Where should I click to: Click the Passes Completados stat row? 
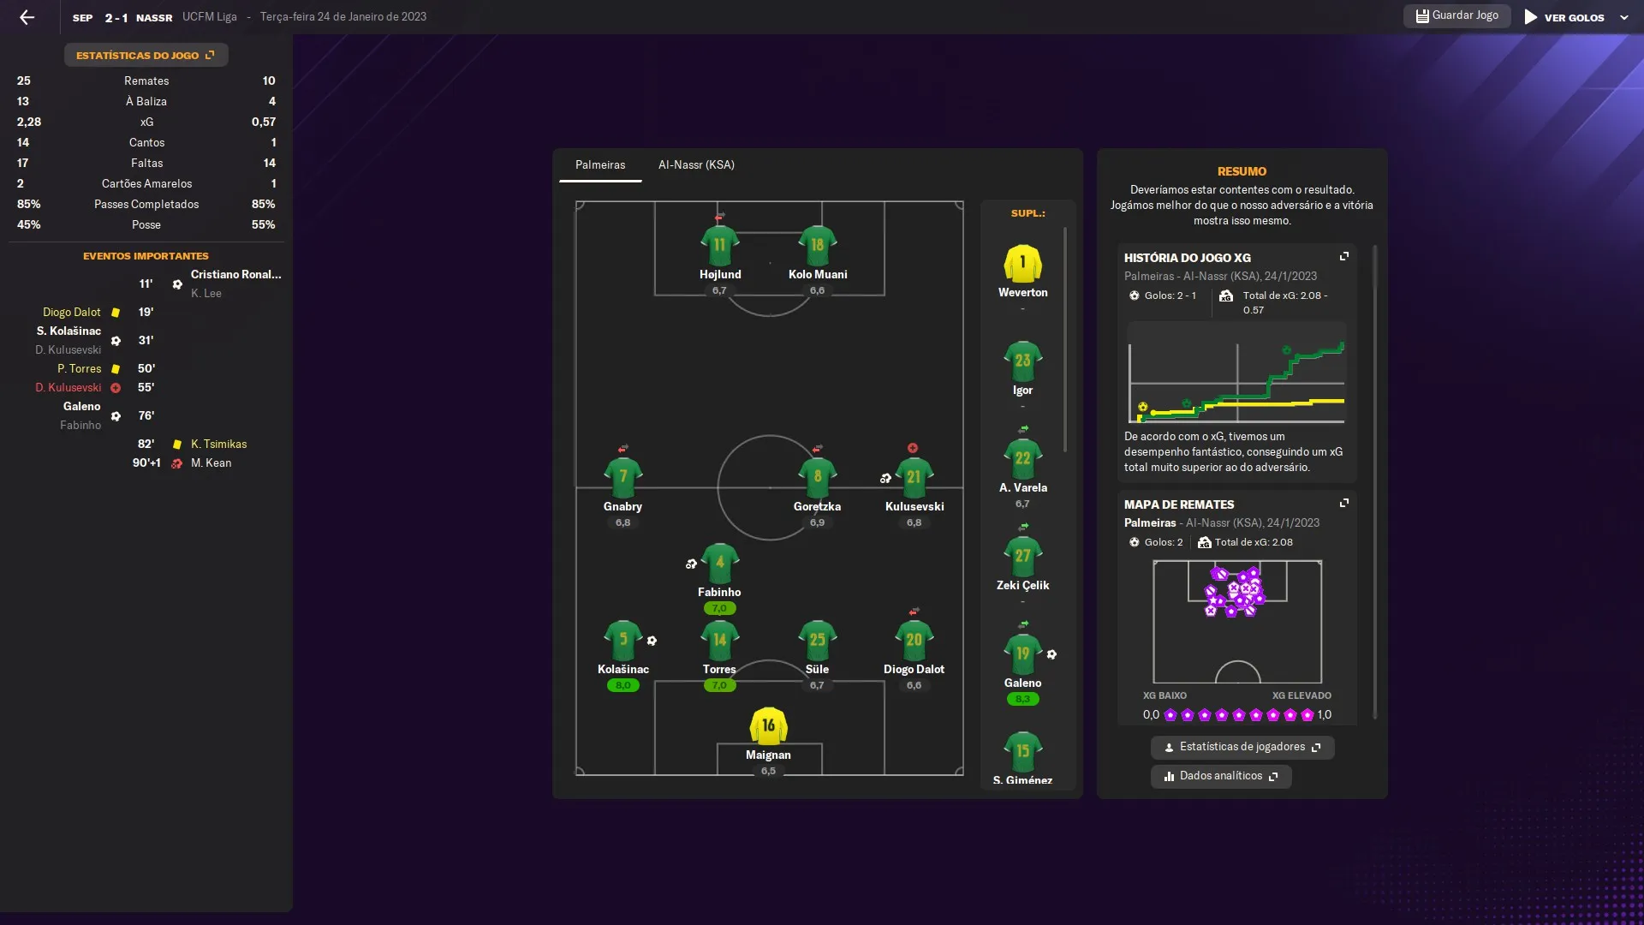tap(146, 204)
